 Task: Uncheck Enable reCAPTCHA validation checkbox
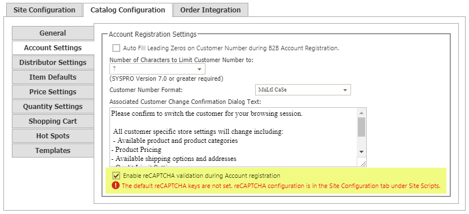[x=116, y=176]
